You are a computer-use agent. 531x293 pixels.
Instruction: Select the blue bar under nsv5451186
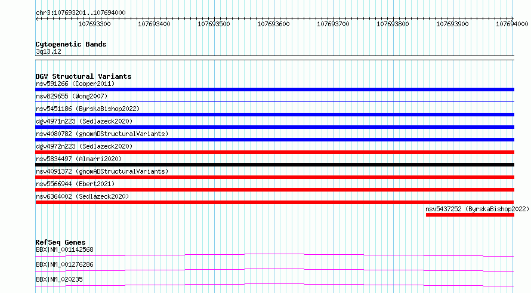274,115
